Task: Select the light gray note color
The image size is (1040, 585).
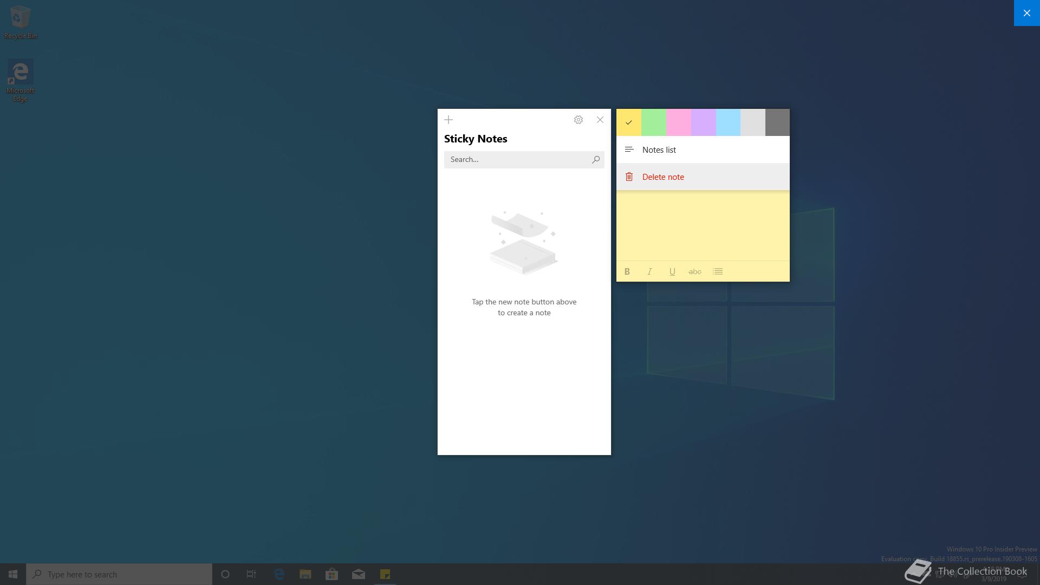Action: tap(753, 122)
